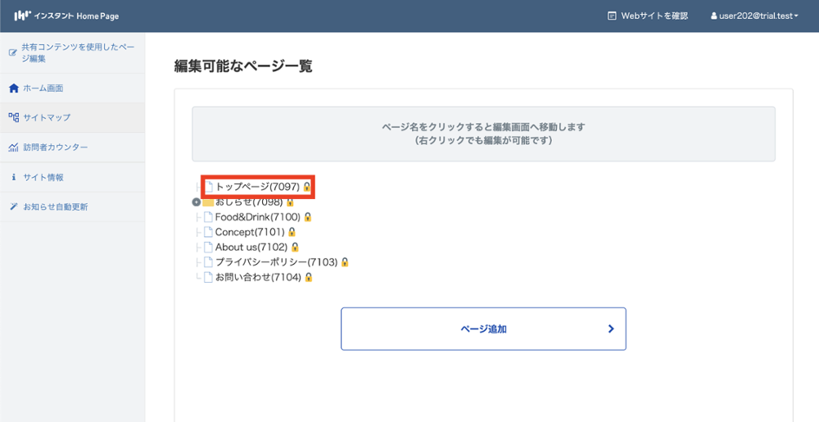Click the Webサイトを確認 link
819x422 pixels.
647,16
